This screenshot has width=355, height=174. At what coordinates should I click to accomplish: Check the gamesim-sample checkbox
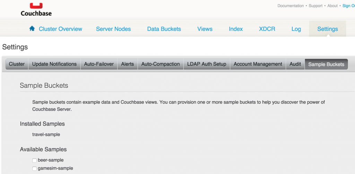34,168
